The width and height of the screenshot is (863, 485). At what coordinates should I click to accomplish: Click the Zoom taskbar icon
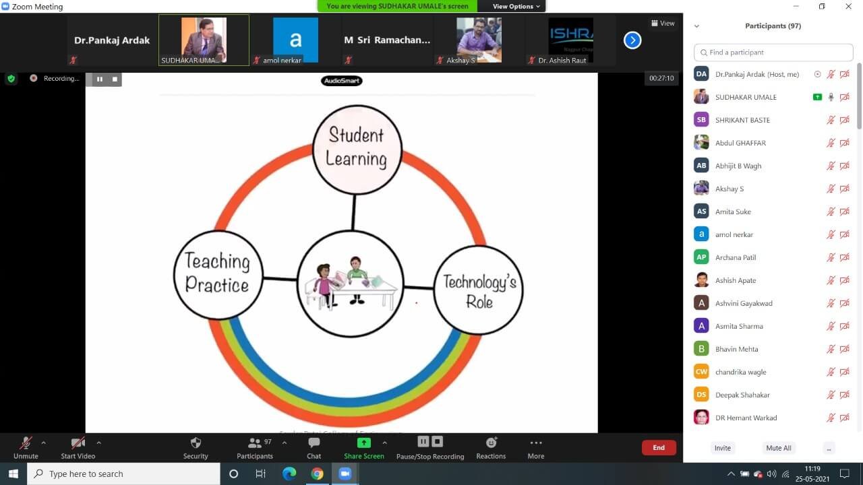pyautogui.click(x=345, y=474)
